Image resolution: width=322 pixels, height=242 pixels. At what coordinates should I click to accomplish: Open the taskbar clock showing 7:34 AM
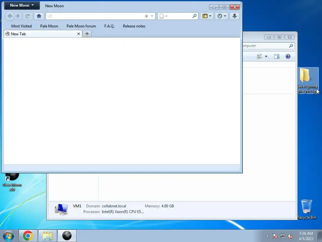(306, 236)
